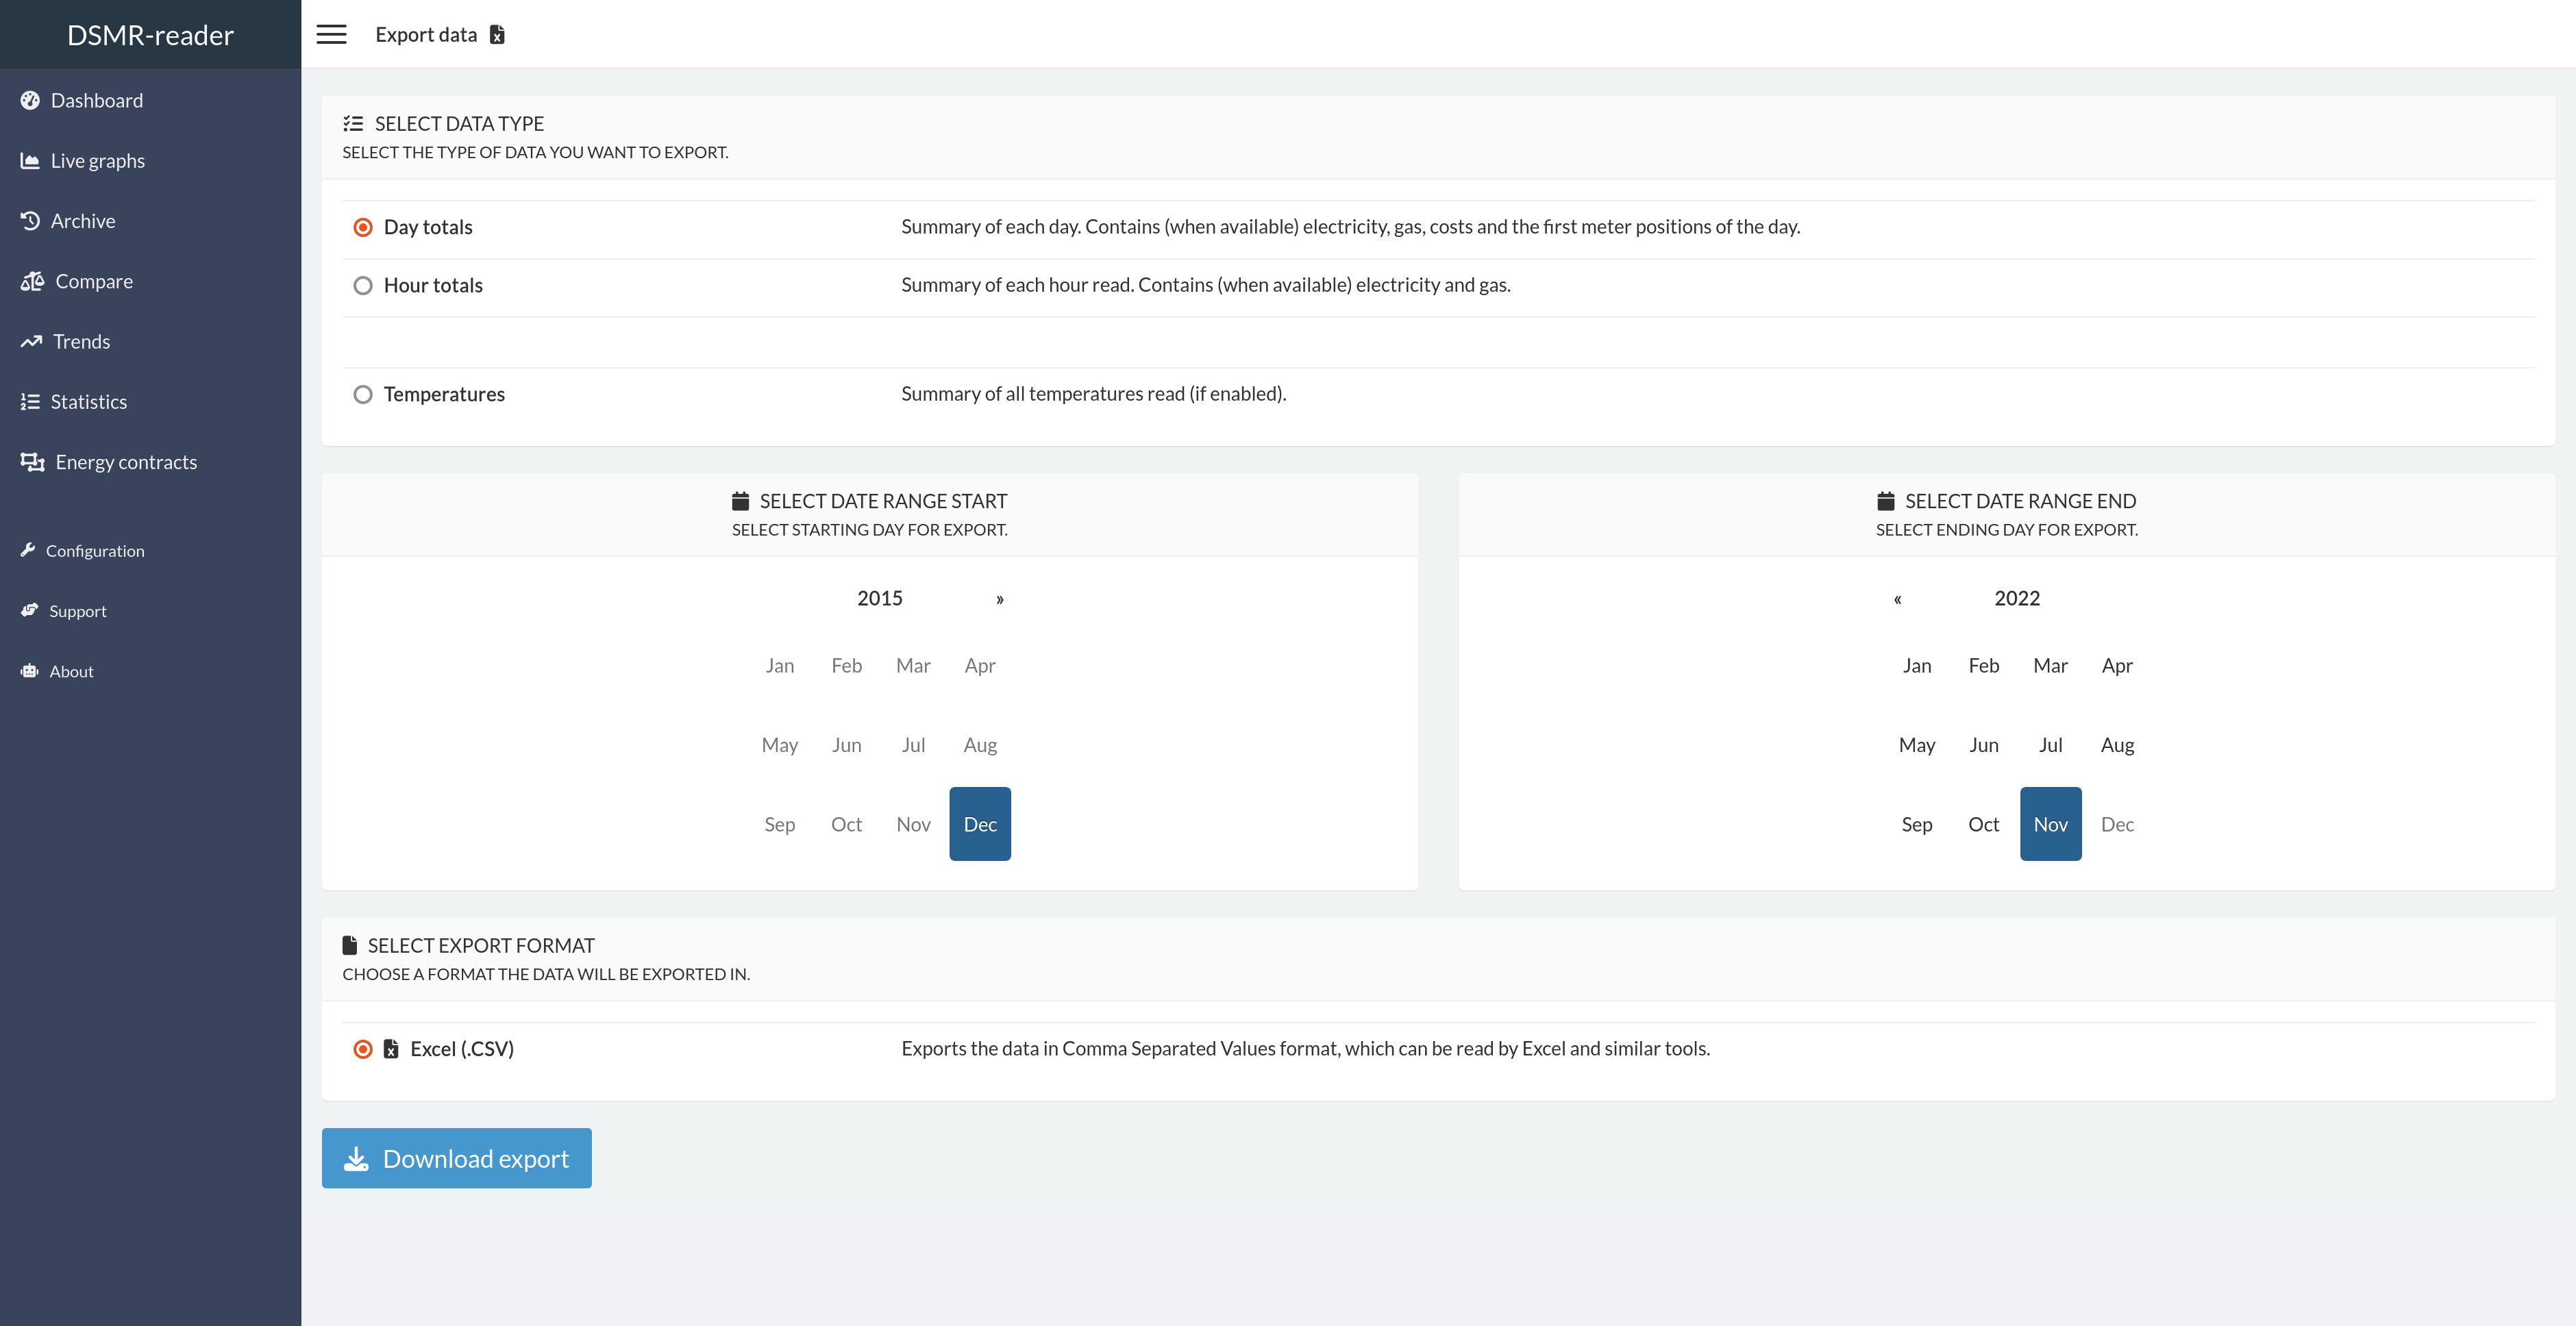Click Oct in 2015 start calendar
2576x1326 pixels.
click(x=847, y=824)
